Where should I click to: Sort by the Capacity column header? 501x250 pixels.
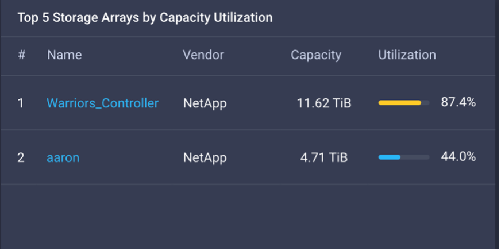click(x=315, y=55)
